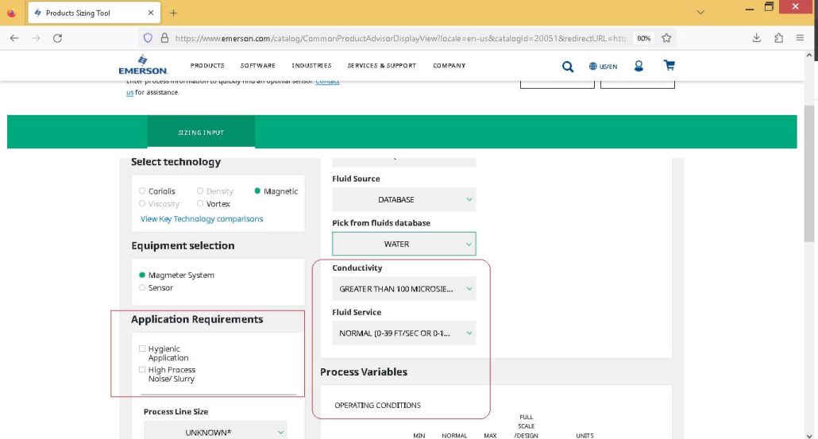
Task: Choose Sensor equipment option
Action: 142,287
